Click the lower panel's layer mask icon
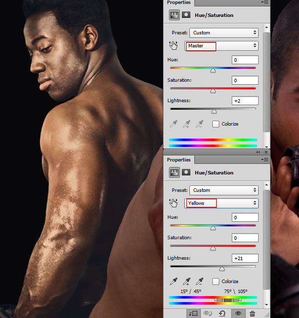 (x=186, y=172)
